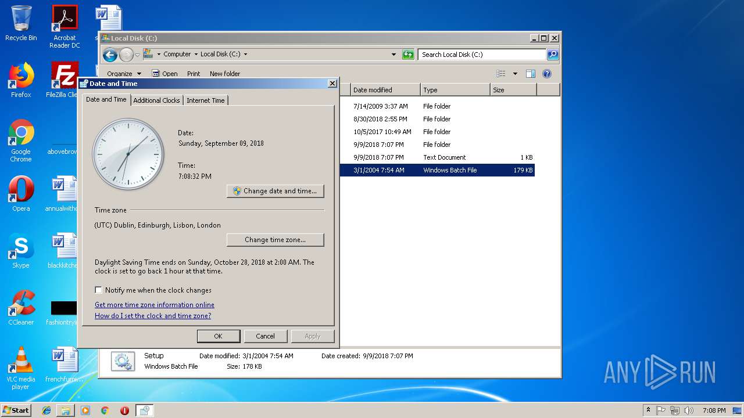744x418 pixels.
Task: Launch Skype from the desktop
Action: (x=21, y=251)
